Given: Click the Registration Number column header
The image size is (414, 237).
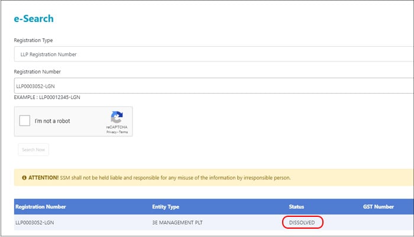Looking at the screenshot, I should click(41, 207).
